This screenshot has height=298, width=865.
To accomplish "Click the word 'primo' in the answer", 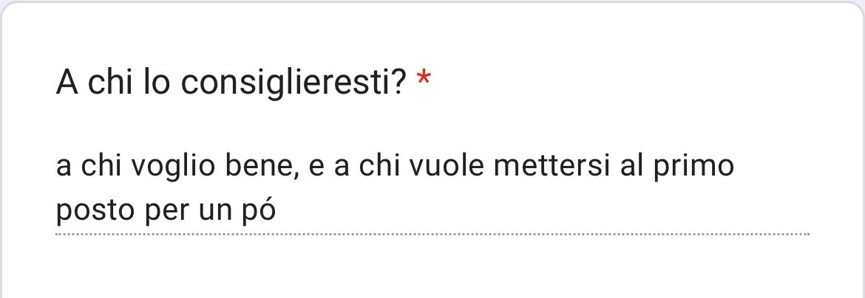I will [693, 167].
